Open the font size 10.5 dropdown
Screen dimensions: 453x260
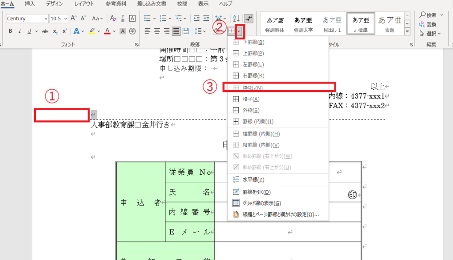point(65,19)
